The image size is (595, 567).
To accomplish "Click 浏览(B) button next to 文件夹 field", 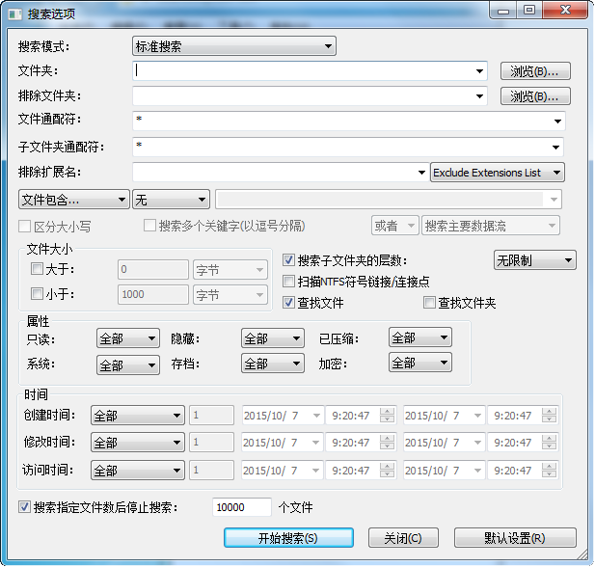I will [x=535, y=71].
